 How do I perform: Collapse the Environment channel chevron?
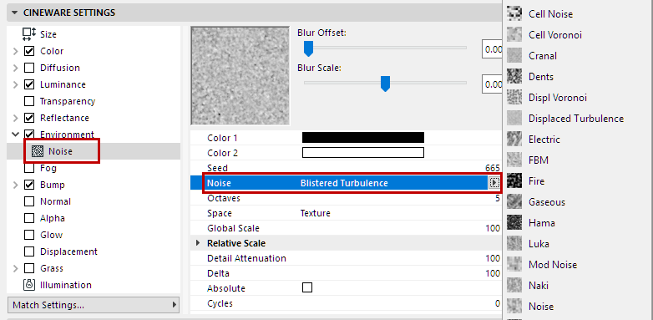pos(15,135)
